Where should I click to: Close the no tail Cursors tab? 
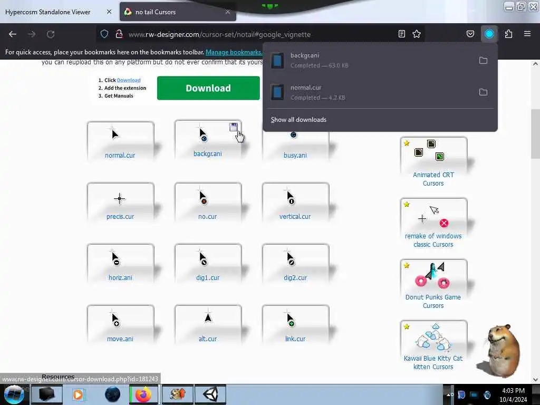coord(228,12)
